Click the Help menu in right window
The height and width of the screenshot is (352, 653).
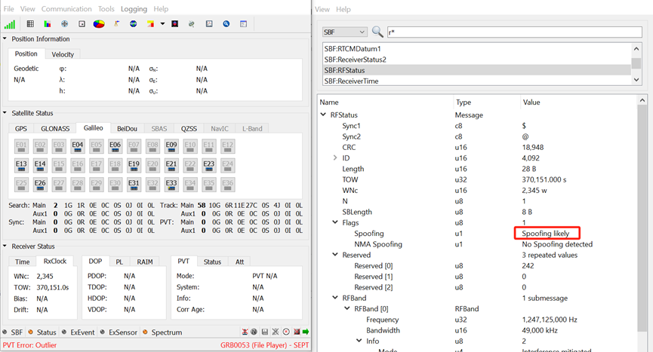(343, 9)
